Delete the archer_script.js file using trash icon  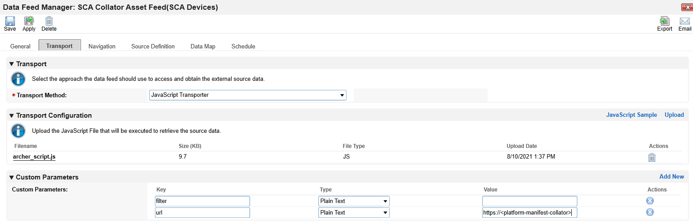coord(652,157)
